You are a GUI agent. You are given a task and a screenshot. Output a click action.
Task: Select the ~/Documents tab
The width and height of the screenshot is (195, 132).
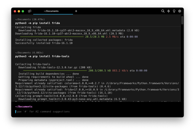53,11
